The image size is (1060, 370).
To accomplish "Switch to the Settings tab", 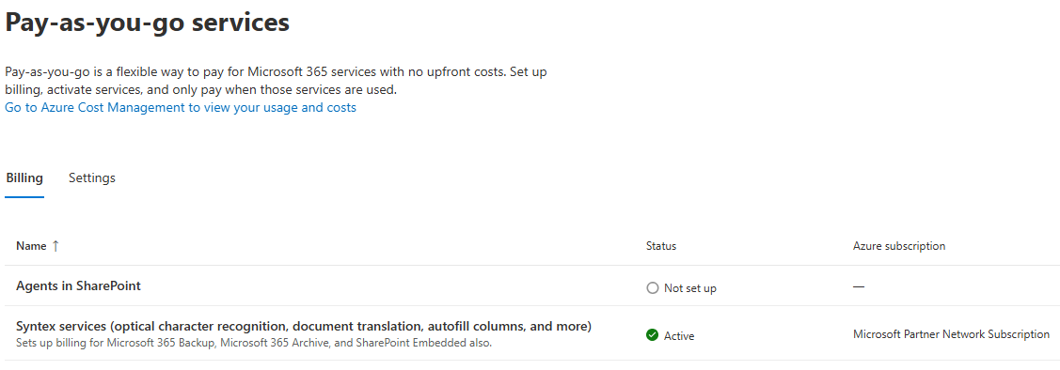I will (92, 178).
